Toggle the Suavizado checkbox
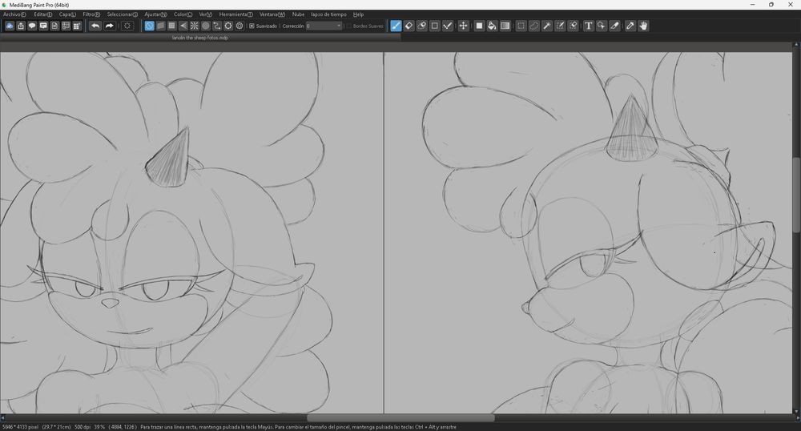This screenshot has height=431, width=801. (252, 26)
